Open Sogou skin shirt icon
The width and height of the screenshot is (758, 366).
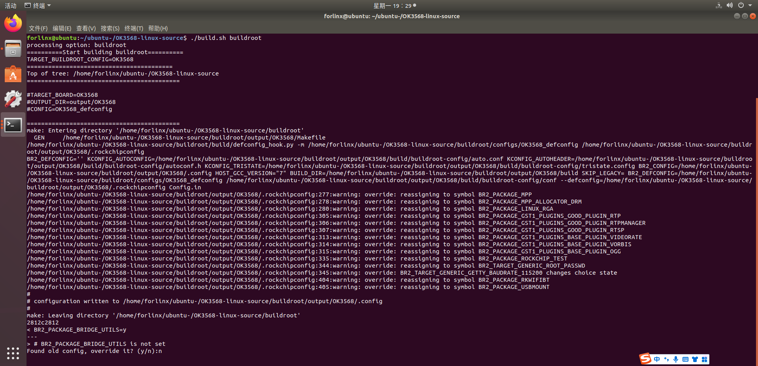click(695, 359)
